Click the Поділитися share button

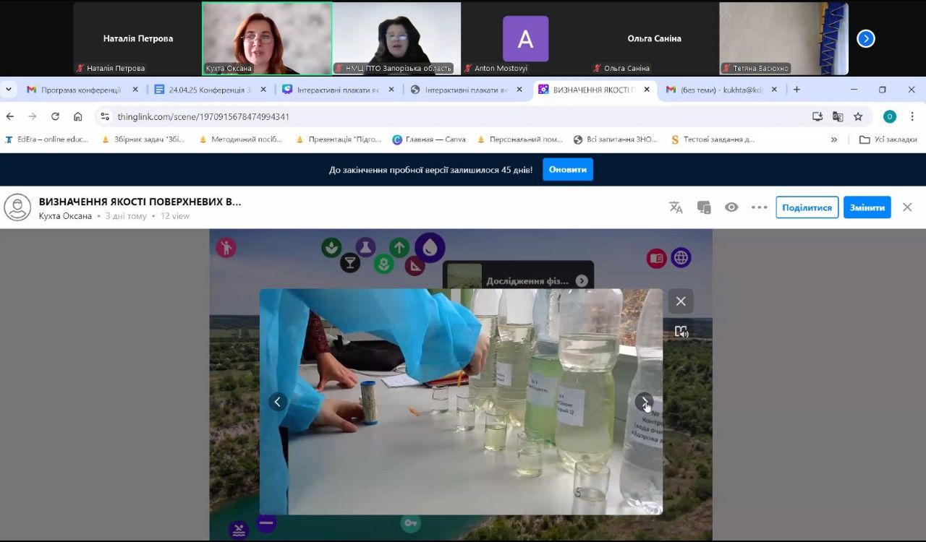pos(807,207)
